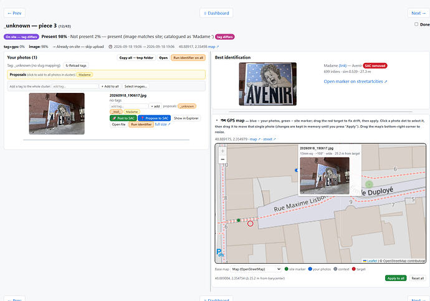Click the Open file button
The height and width of the screenshot is (301, 430).
tap(118, 125)
